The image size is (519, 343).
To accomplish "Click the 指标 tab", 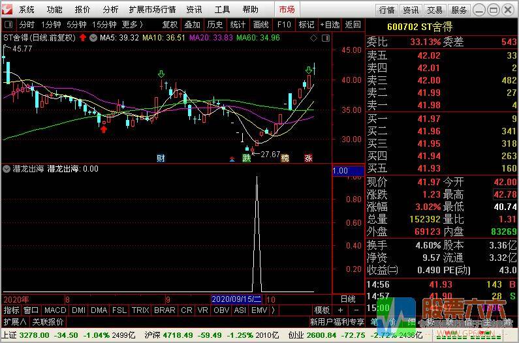I will (12, 310).
